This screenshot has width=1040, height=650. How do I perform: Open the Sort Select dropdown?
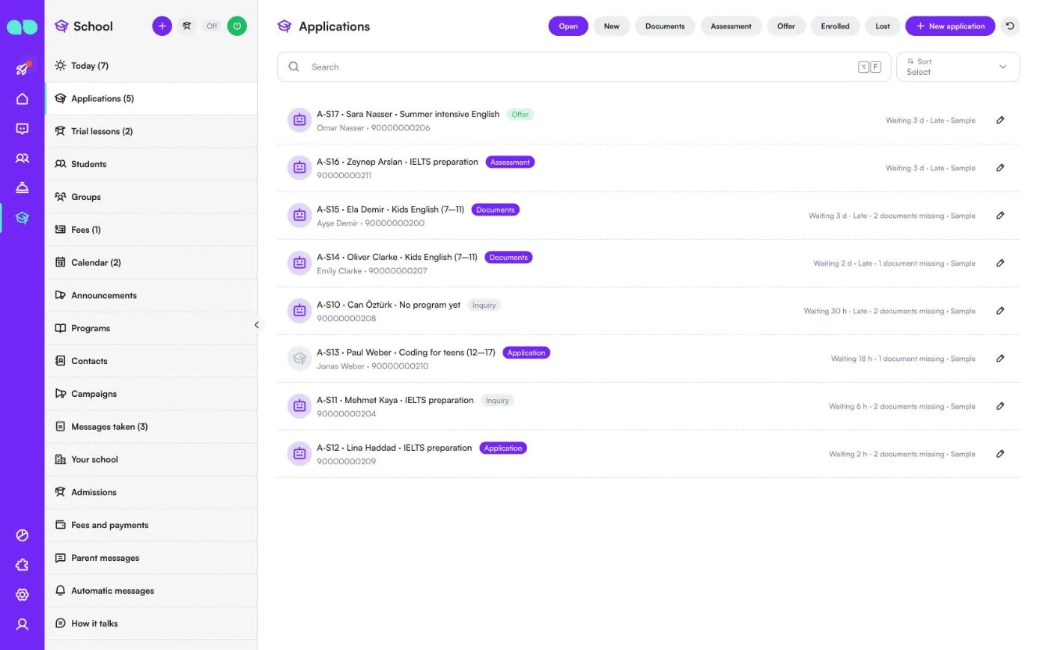click(x=958, y=67)
